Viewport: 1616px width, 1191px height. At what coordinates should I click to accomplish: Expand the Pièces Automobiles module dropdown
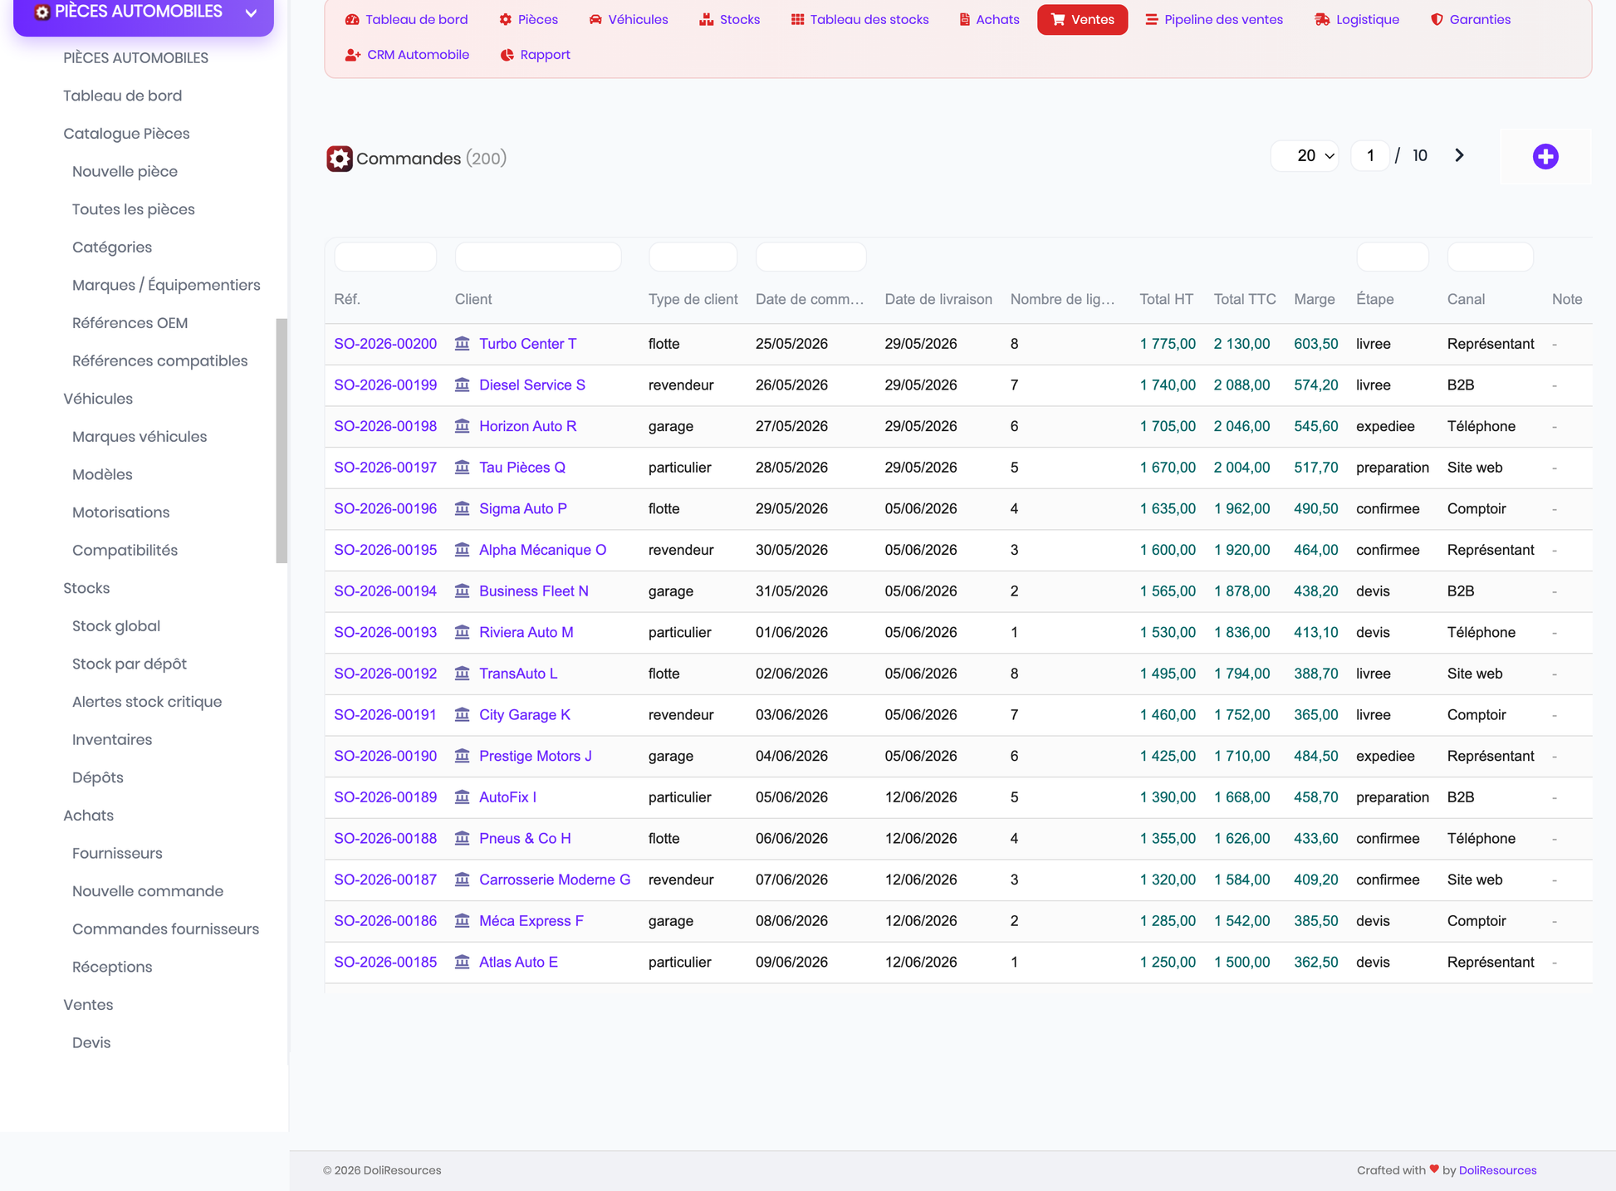click(x=251, y=13)
